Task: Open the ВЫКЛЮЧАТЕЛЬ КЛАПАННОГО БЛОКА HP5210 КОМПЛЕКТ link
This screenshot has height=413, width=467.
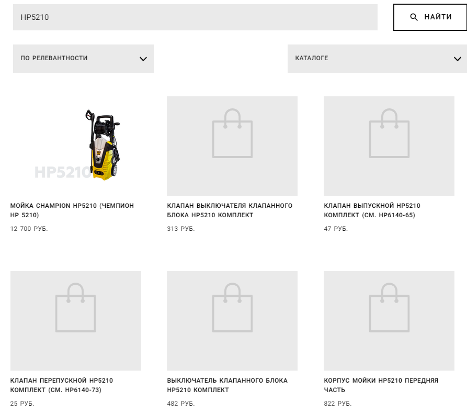Action: tap(227, 385)
